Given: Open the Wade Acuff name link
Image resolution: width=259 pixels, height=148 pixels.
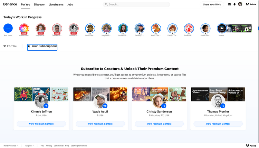Looking at the screenshot, I should [x=100, y=111].
